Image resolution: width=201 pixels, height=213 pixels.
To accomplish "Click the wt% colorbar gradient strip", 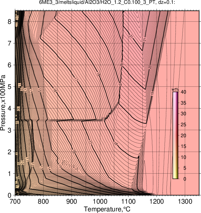I will pos(175,135).
